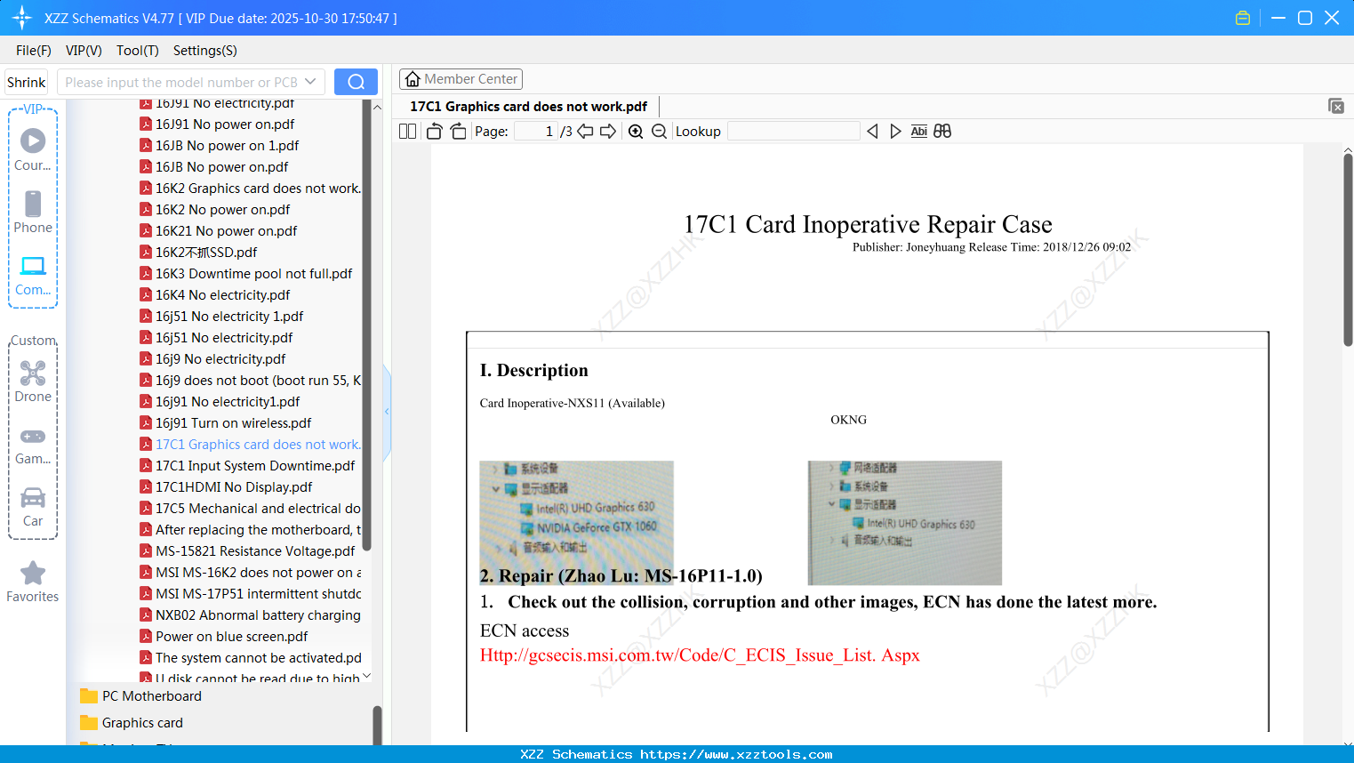Select the Computer category in the sidebar
The image size is (1354, 763).
click(x=33, y=275)
